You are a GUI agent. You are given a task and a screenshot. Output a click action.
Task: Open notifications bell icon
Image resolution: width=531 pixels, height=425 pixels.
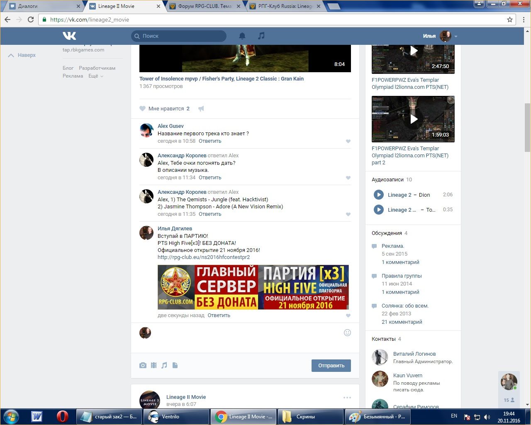(x=242, y=36)
